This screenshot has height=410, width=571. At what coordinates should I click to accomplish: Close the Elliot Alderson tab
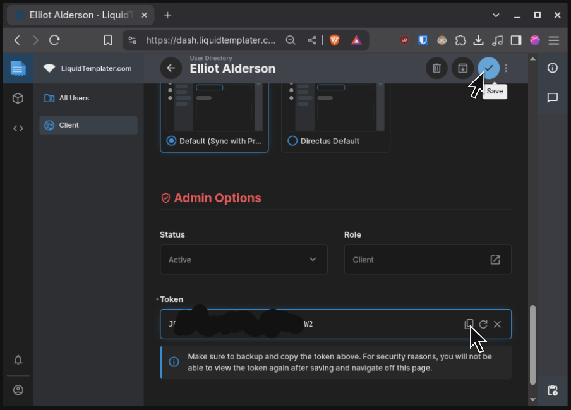click(144, 15)
